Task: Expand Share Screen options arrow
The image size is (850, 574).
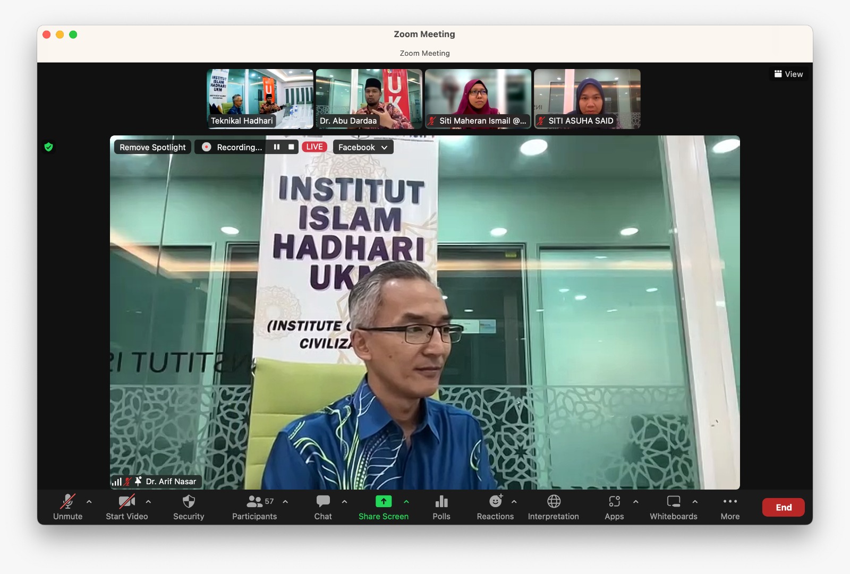Action: (406, 501)
